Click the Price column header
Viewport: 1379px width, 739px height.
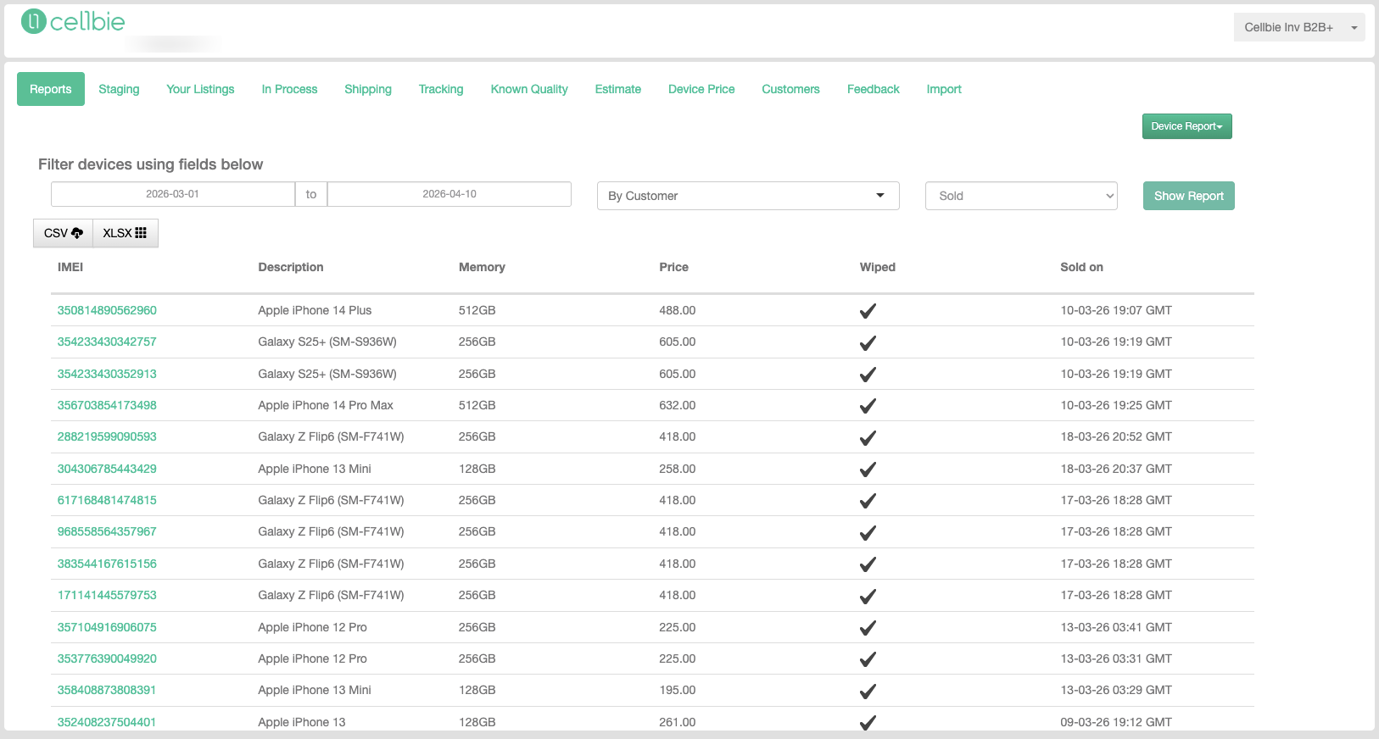674,267
